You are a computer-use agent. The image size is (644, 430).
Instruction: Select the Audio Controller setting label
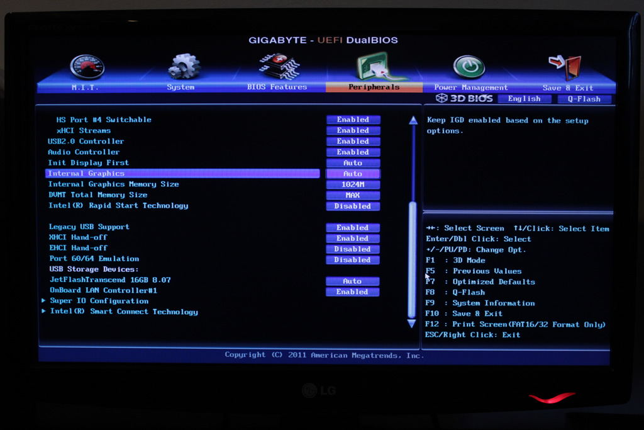(84, 152)
